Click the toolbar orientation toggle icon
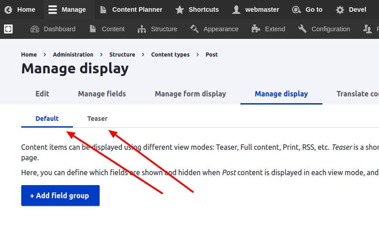Image resolution: width=379 pixels, height=229 pixels. tap(8, 29)
